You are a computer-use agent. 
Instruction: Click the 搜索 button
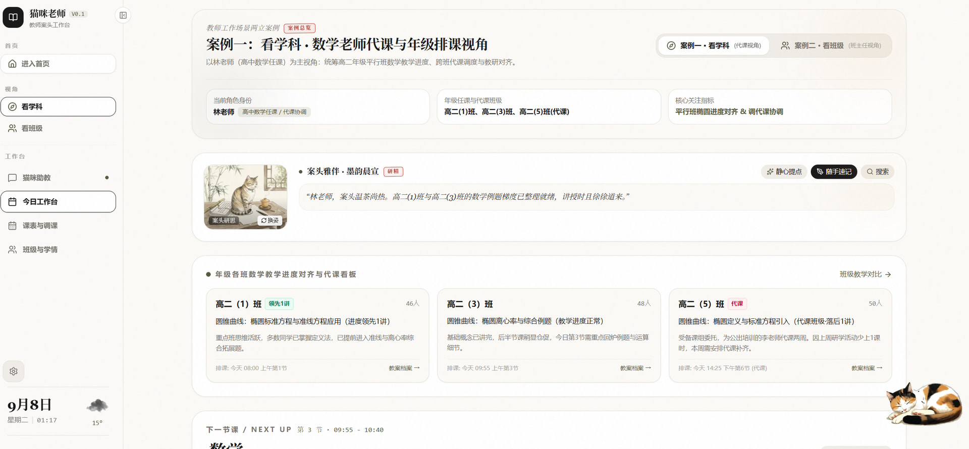[878, 172]
